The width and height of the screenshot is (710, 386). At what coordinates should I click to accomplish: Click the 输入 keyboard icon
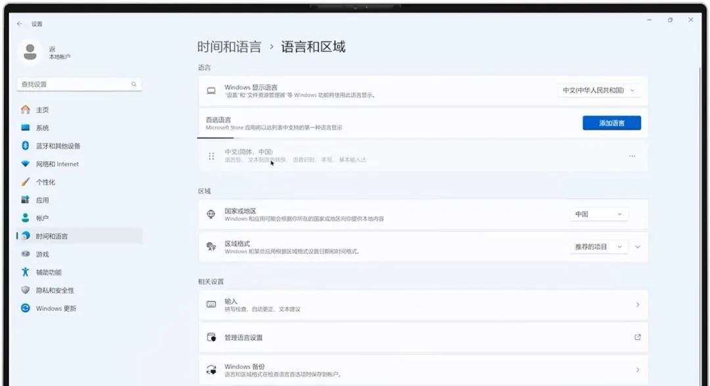click(211, 304)
